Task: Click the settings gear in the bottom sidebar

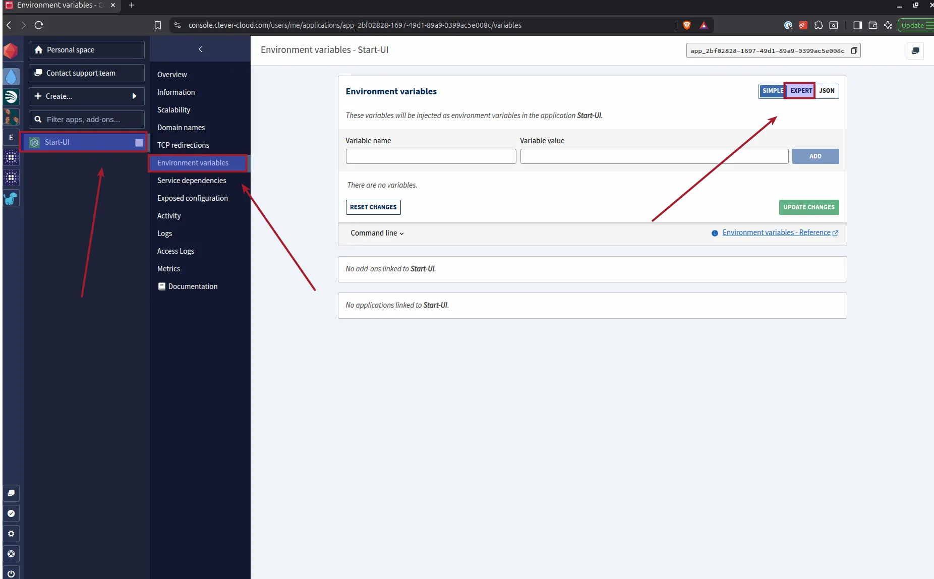Action: point(11,534)
